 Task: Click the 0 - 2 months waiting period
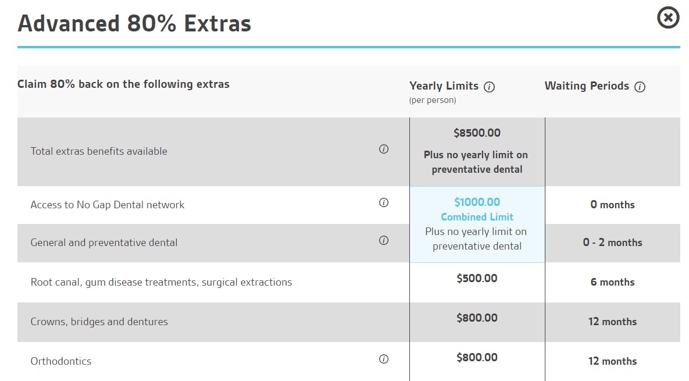pyautogui.click(x=613, y=243)
